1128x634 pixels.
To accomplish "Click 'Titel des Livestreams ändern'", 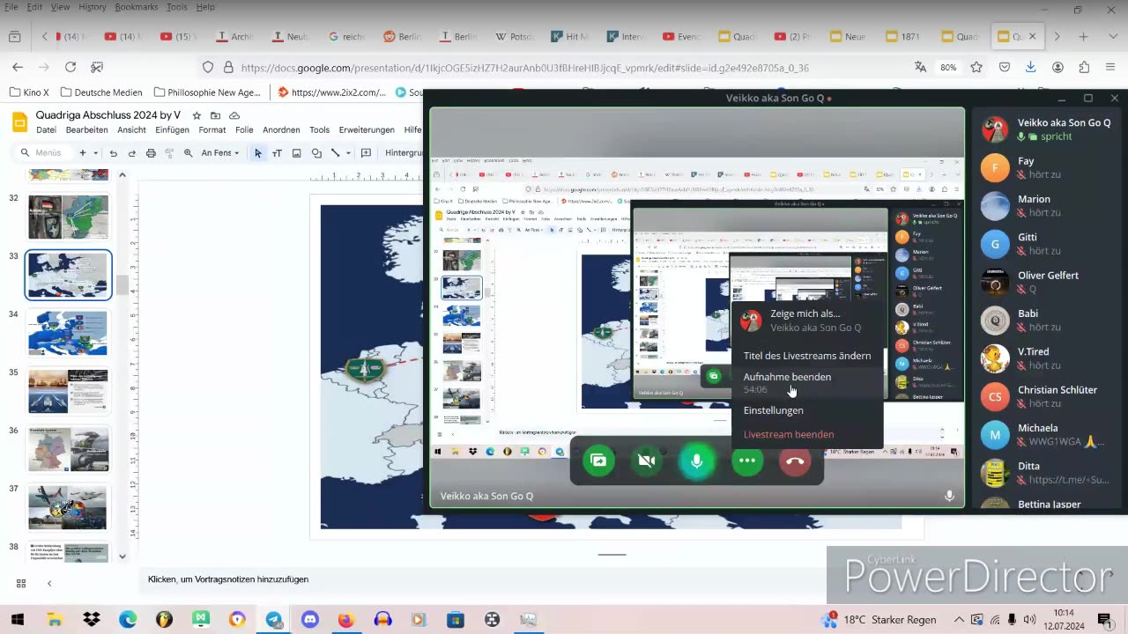I will [806, 356].
